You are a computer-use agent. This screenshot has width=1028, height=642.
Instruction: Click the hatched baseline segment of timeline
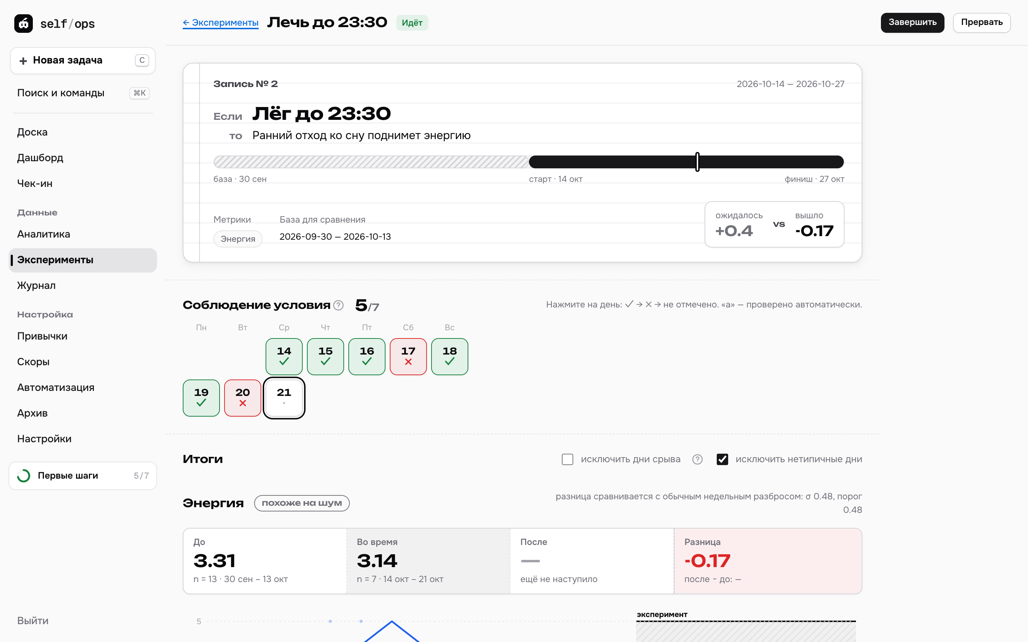coord(371,162)
